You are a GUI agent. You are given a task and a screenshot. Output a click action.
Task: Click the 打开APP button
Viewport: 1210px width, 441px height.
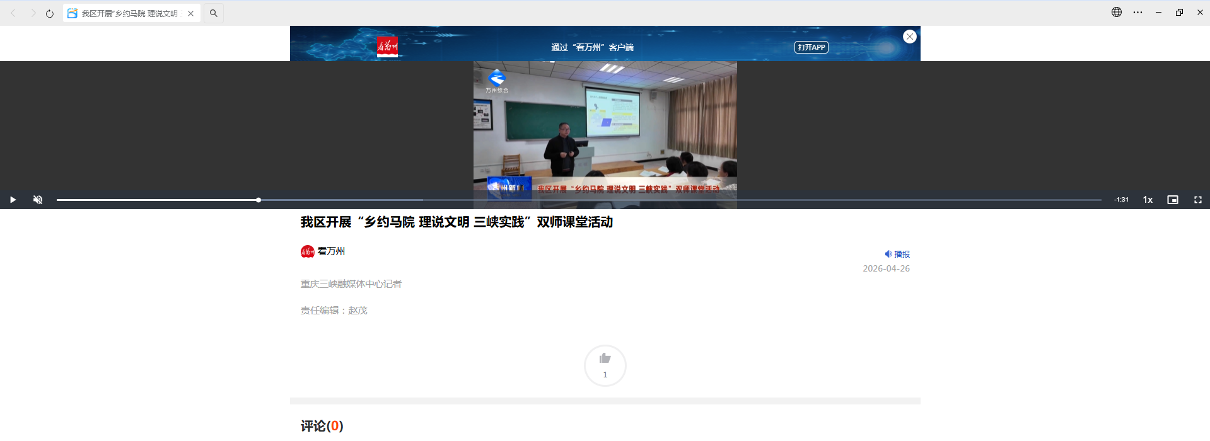pyautogui.click(x=811, y=47)
